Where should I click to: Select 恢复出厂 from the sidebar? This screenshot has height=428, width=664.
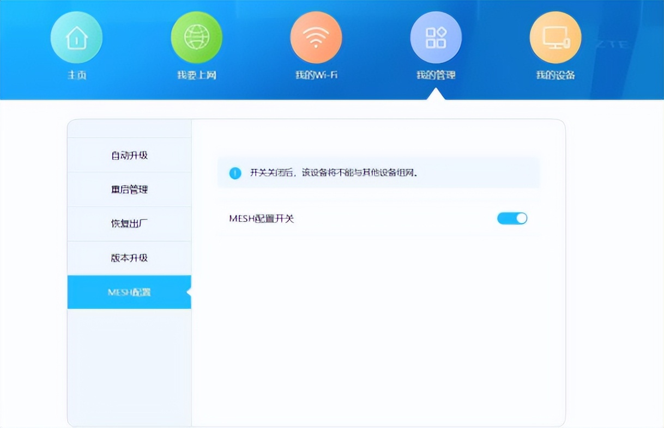(x=129, y=223)
